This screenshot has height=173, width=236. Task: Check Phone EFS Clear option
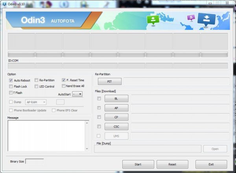[x=53, y=110]
